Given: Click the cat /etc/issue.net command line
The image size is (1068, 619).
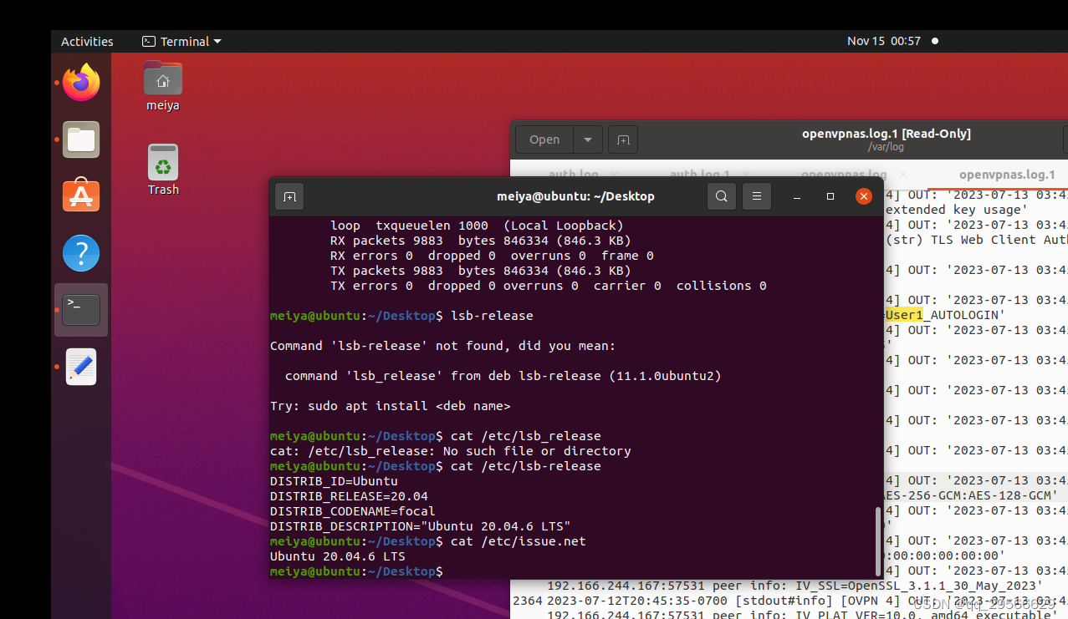Looking at the screenshot, I should point(519,541).
